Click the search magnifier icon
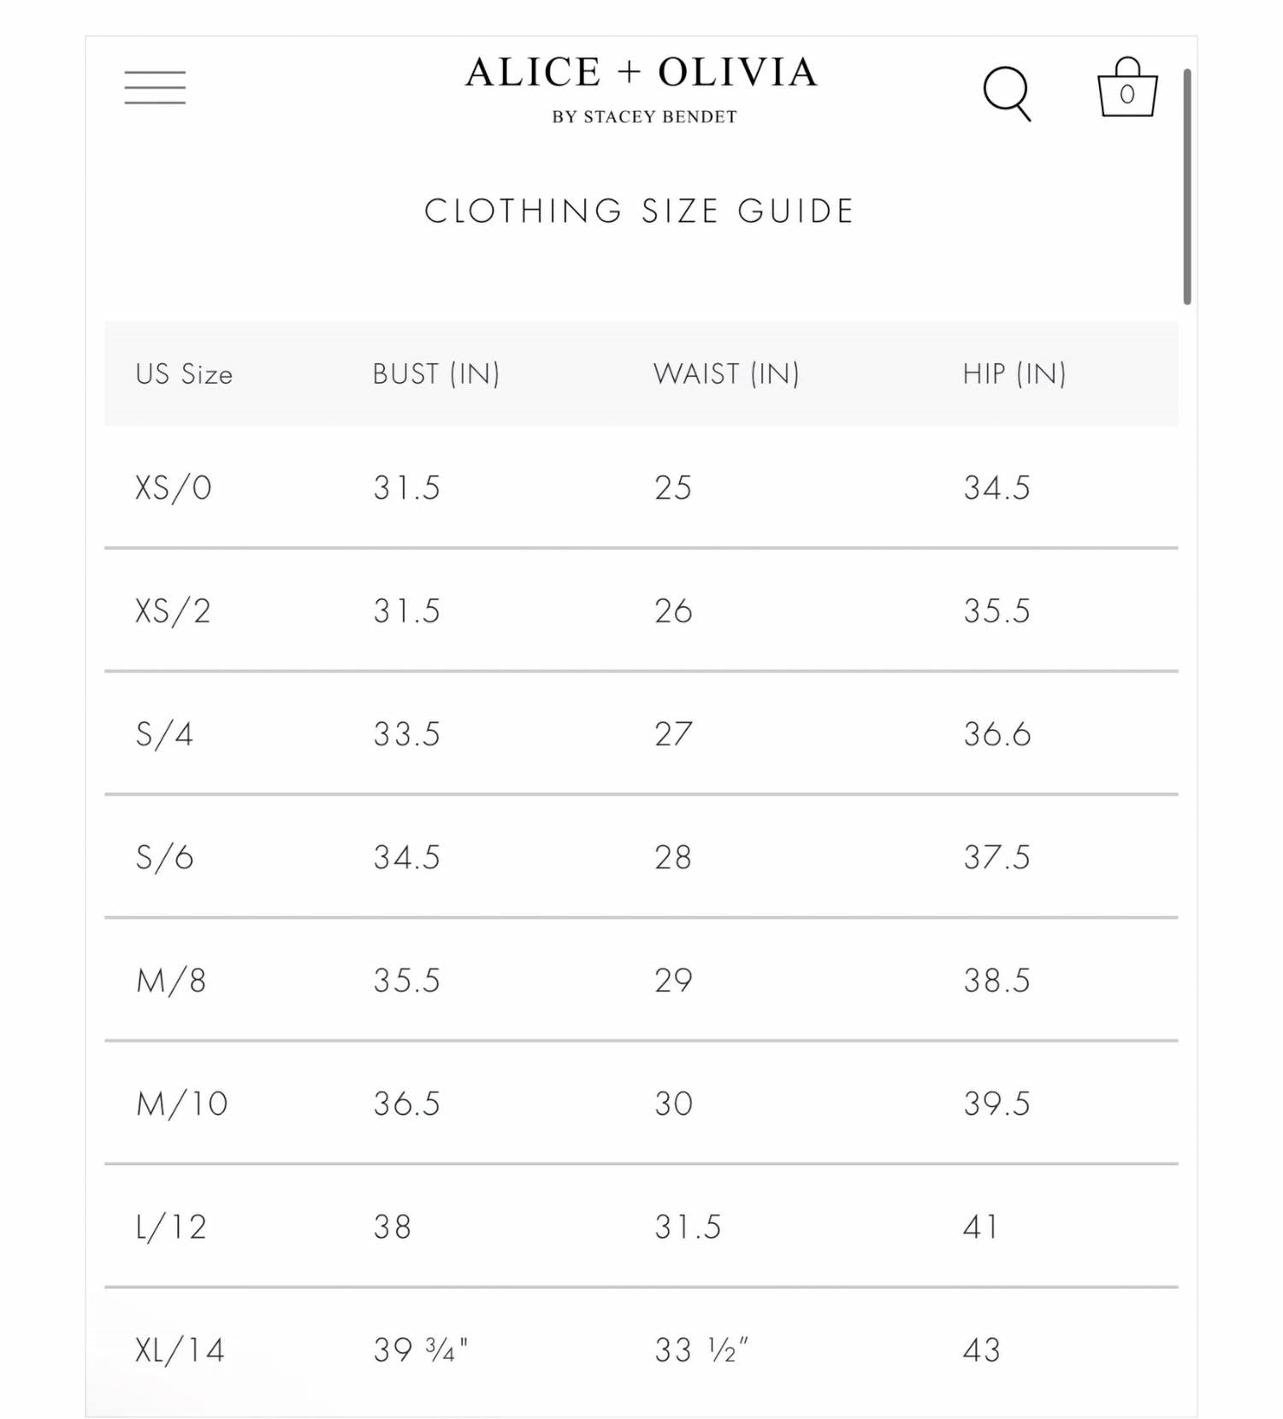The image size is (1283, 1419). click(x=1007, y=93)
